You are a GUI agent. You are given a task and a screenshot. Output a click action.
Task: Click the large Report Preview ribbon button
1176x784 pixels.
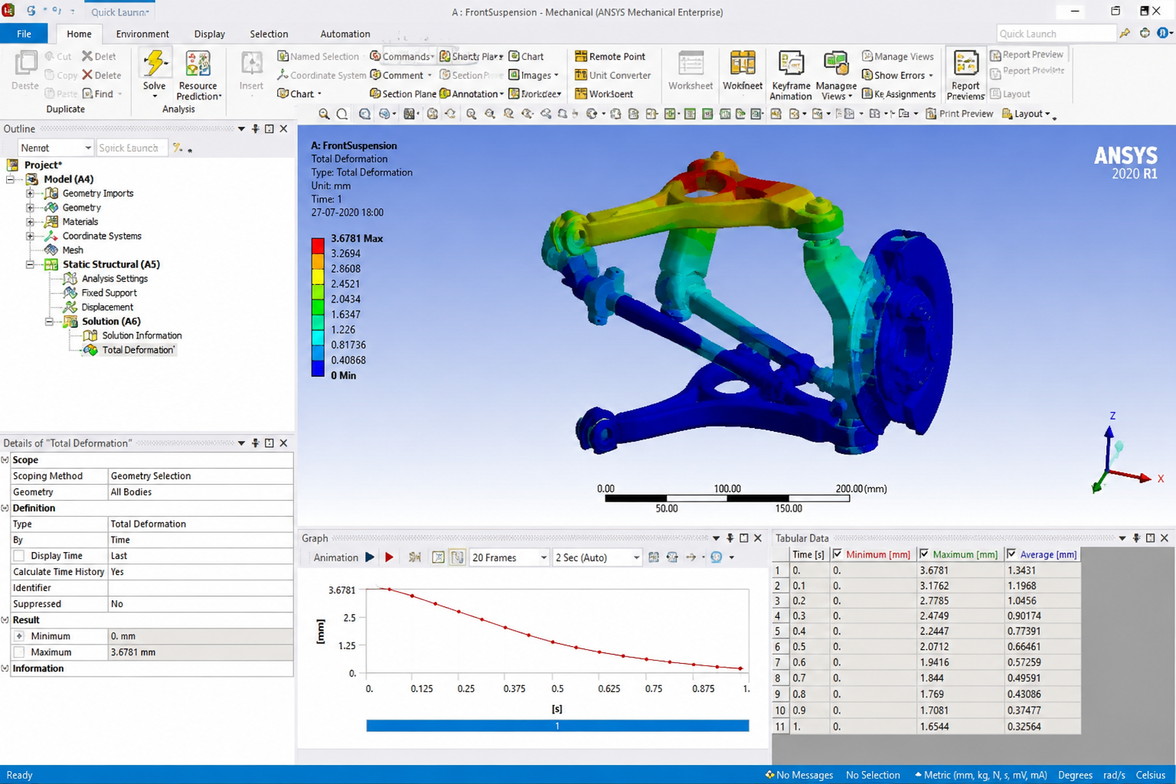coord(965,75)
